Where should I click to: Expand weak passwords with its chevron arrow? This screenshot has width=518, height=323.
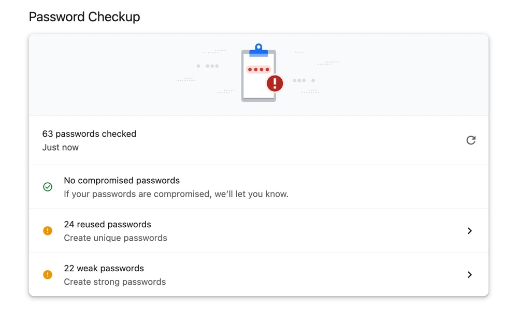point(470,275)
